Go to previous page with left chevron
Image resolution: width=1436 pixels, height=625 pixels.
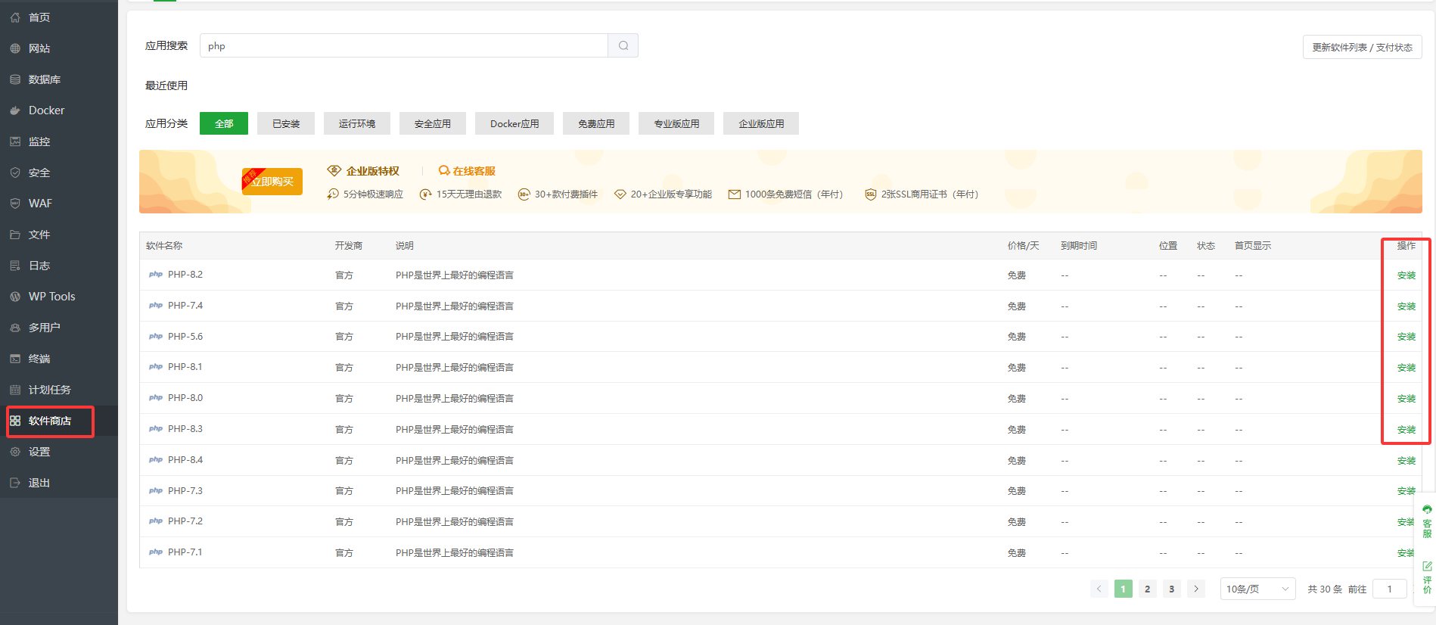(x=1099, y=589)
